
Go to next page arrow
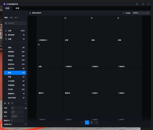pos(96,122)
